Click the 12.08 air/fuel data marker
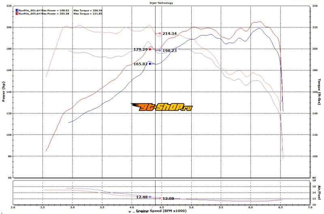Screen dimensions: 324x214 [x=160, y=199]
